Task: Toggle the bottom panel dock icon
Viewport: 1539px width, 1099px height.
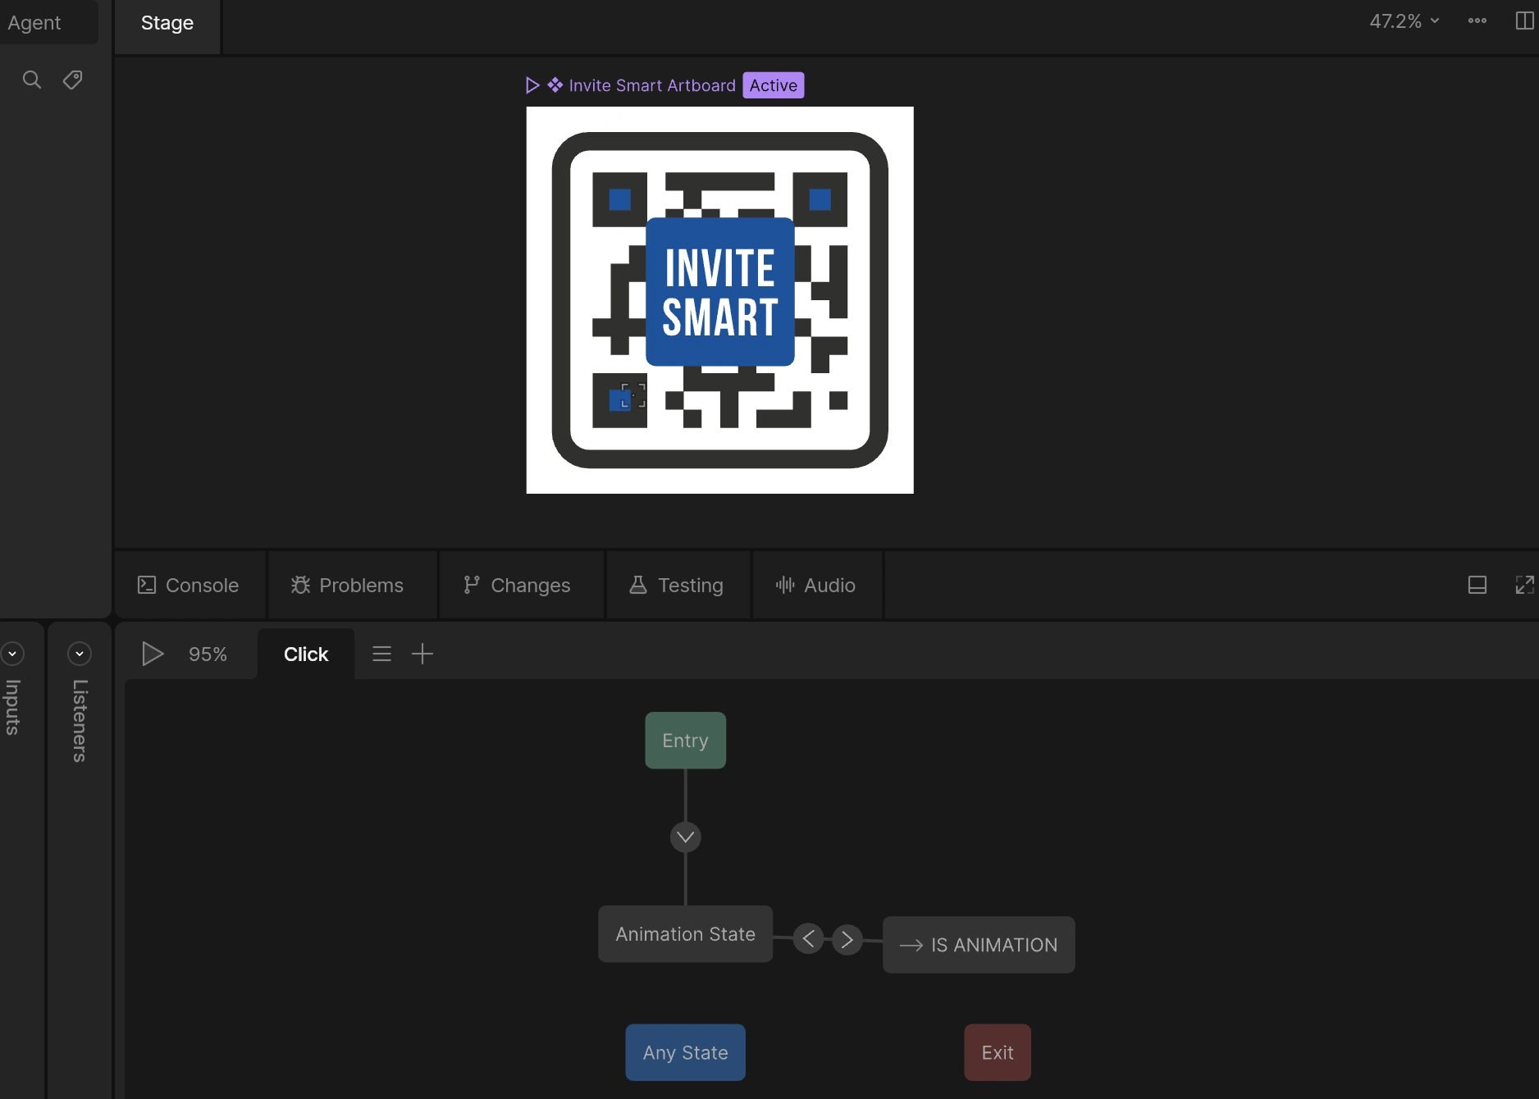Action: tap(1477, 585)
